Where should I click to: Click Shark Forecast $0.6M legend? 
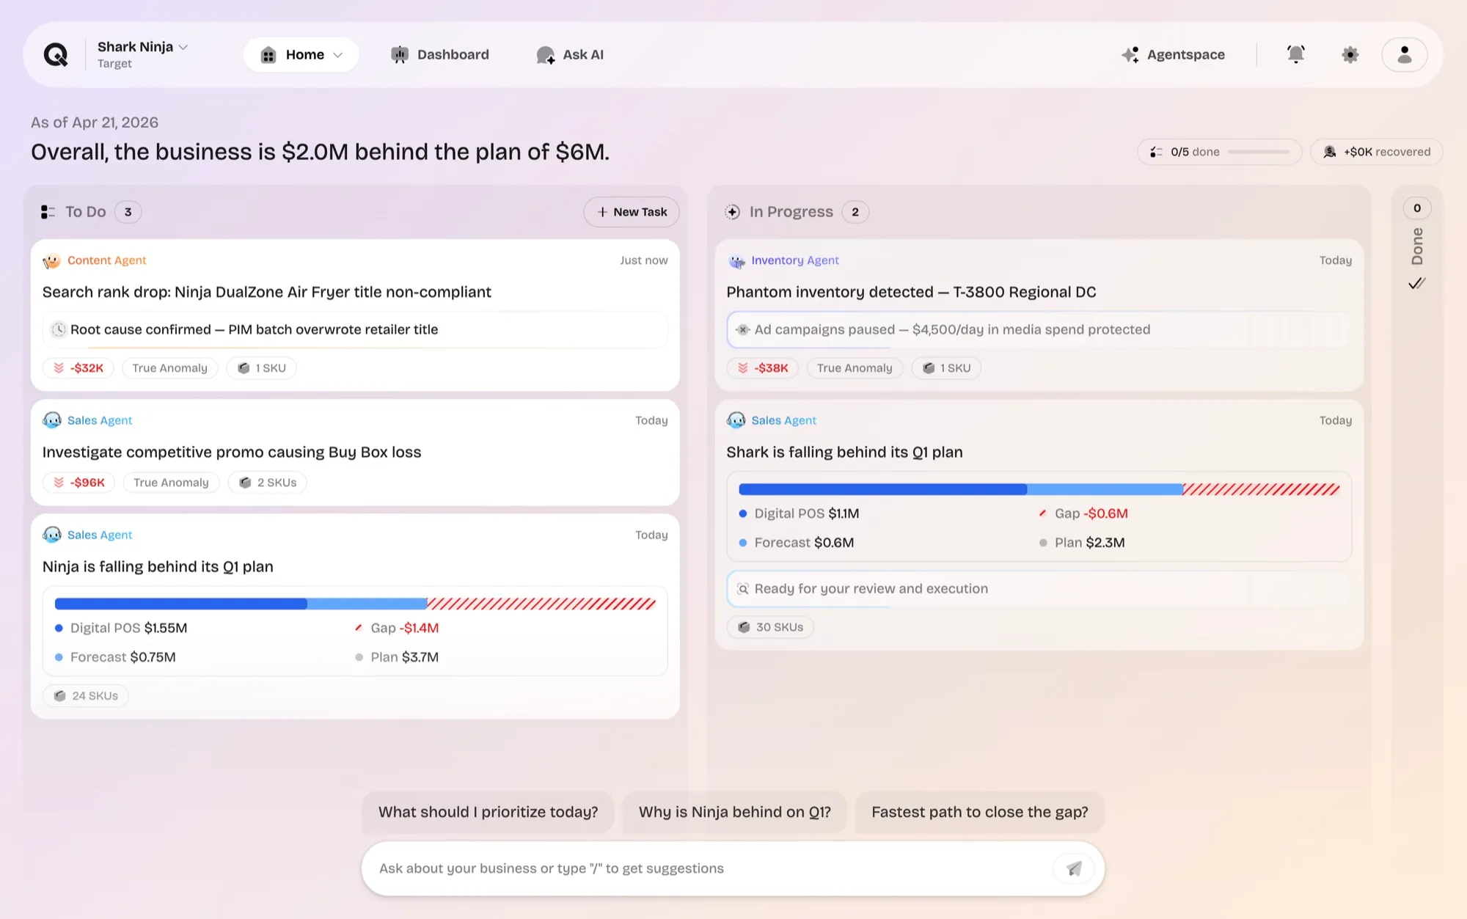click(796, 543)
